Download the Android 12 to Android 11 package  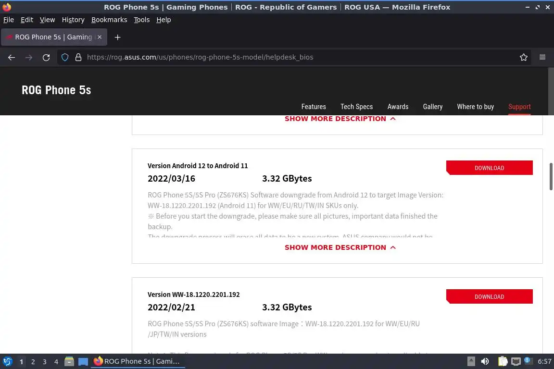pyautogui.click(x=490, y=168)
